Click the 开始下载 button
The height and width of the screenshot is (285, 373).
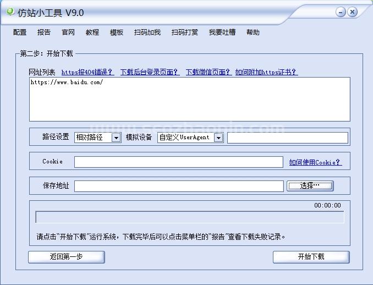(311, 257)
